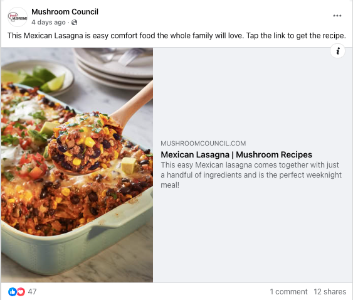The height and width of the screenshot is (300, 353).
Task: Click the '4 days ago' timestamp
Action: pos(48,23)
